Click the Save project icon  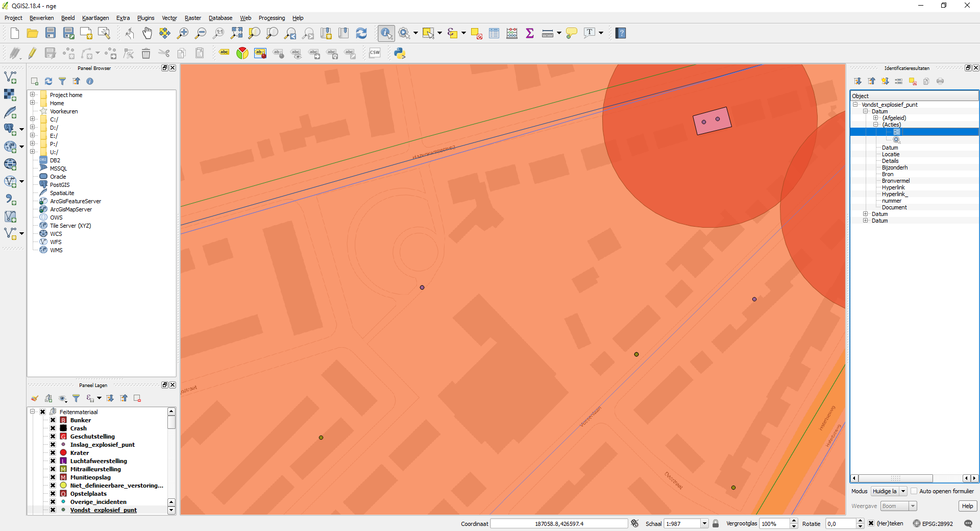point(50,33)
